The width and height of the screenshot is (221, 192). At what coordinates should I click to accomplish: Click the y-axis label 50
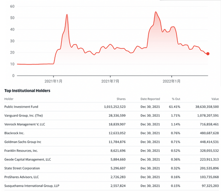(x=12, y=18)
